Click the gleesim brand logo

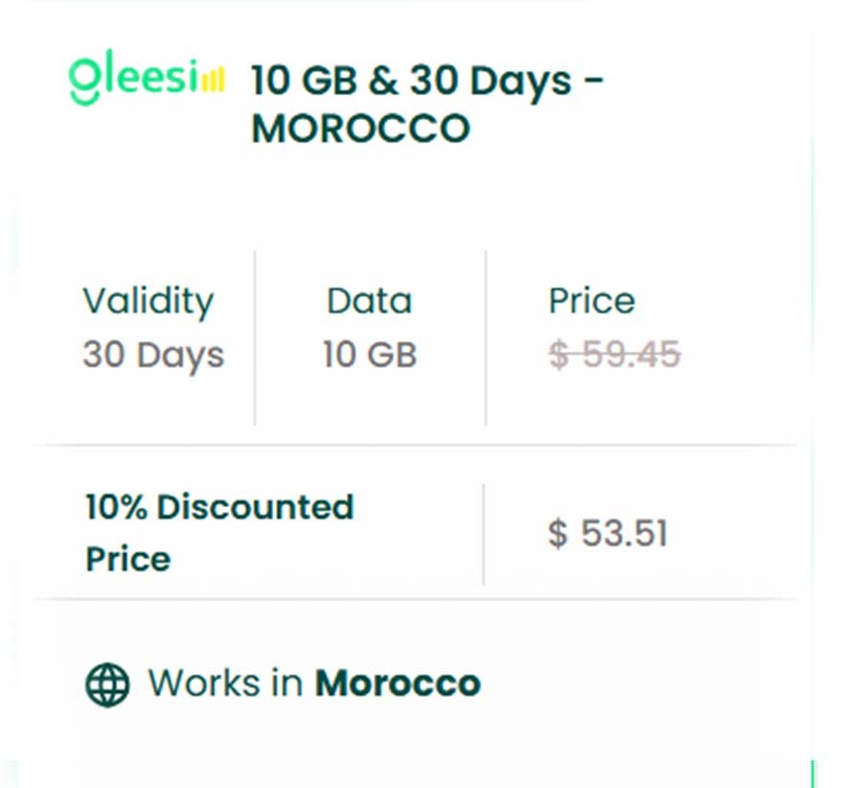(146, 81)
